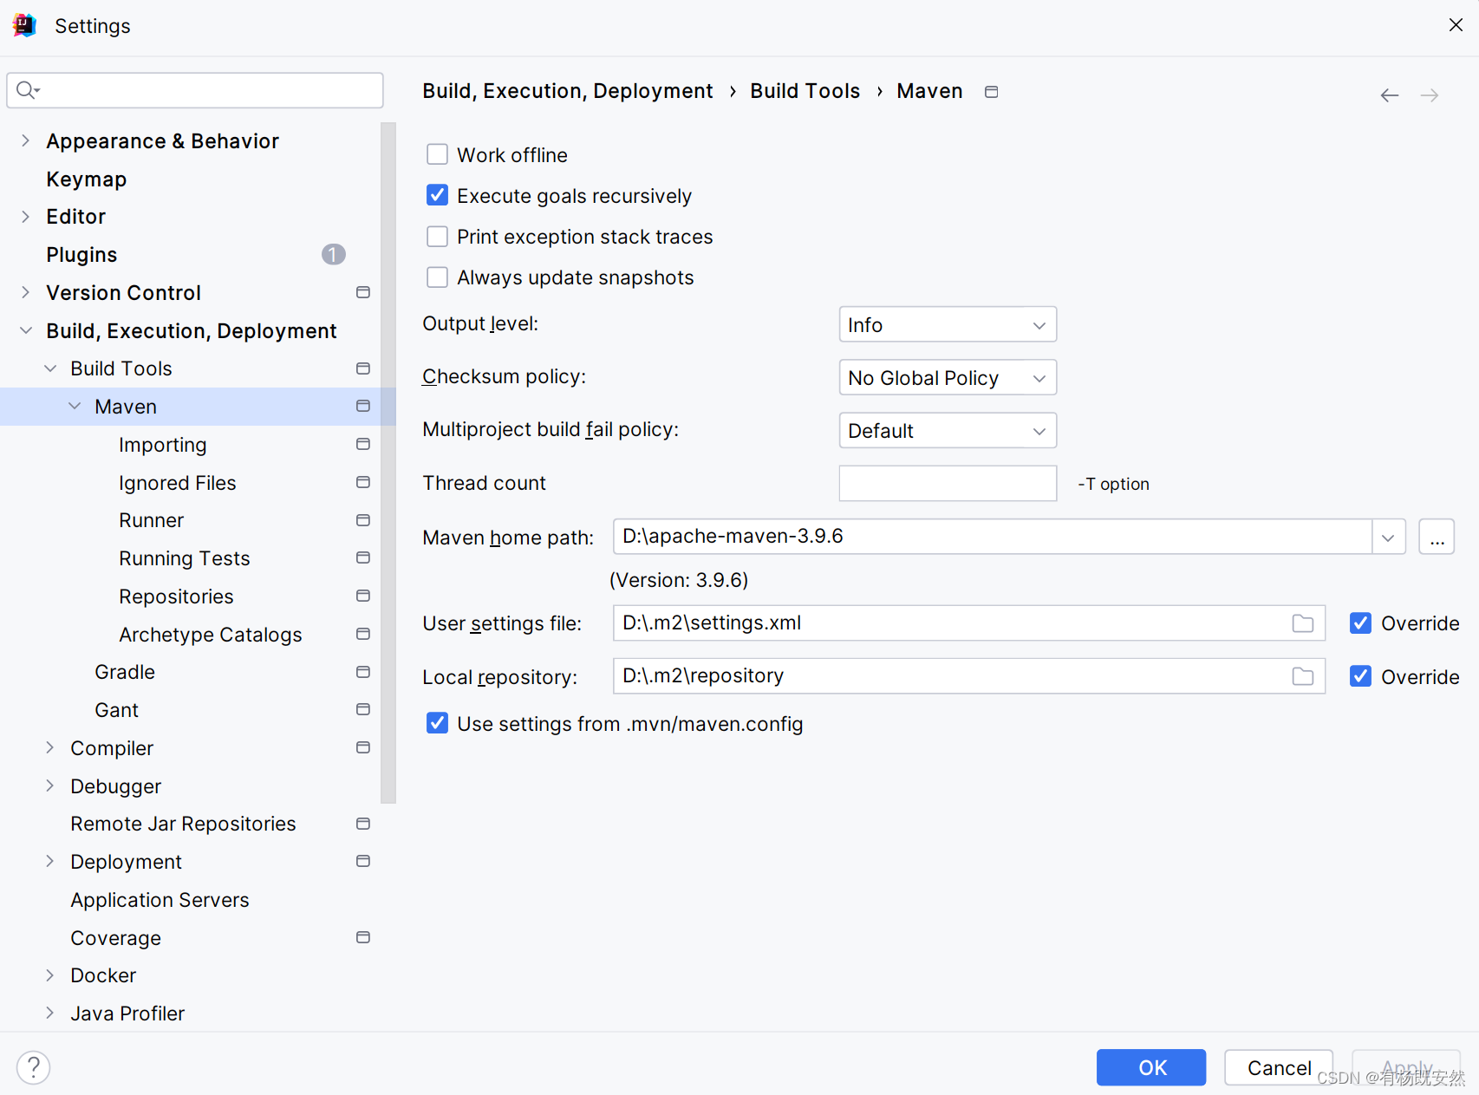1479x1095 pixels.
Task: Close the Settings dialog with X
Action: click(x=1456, y=25)
